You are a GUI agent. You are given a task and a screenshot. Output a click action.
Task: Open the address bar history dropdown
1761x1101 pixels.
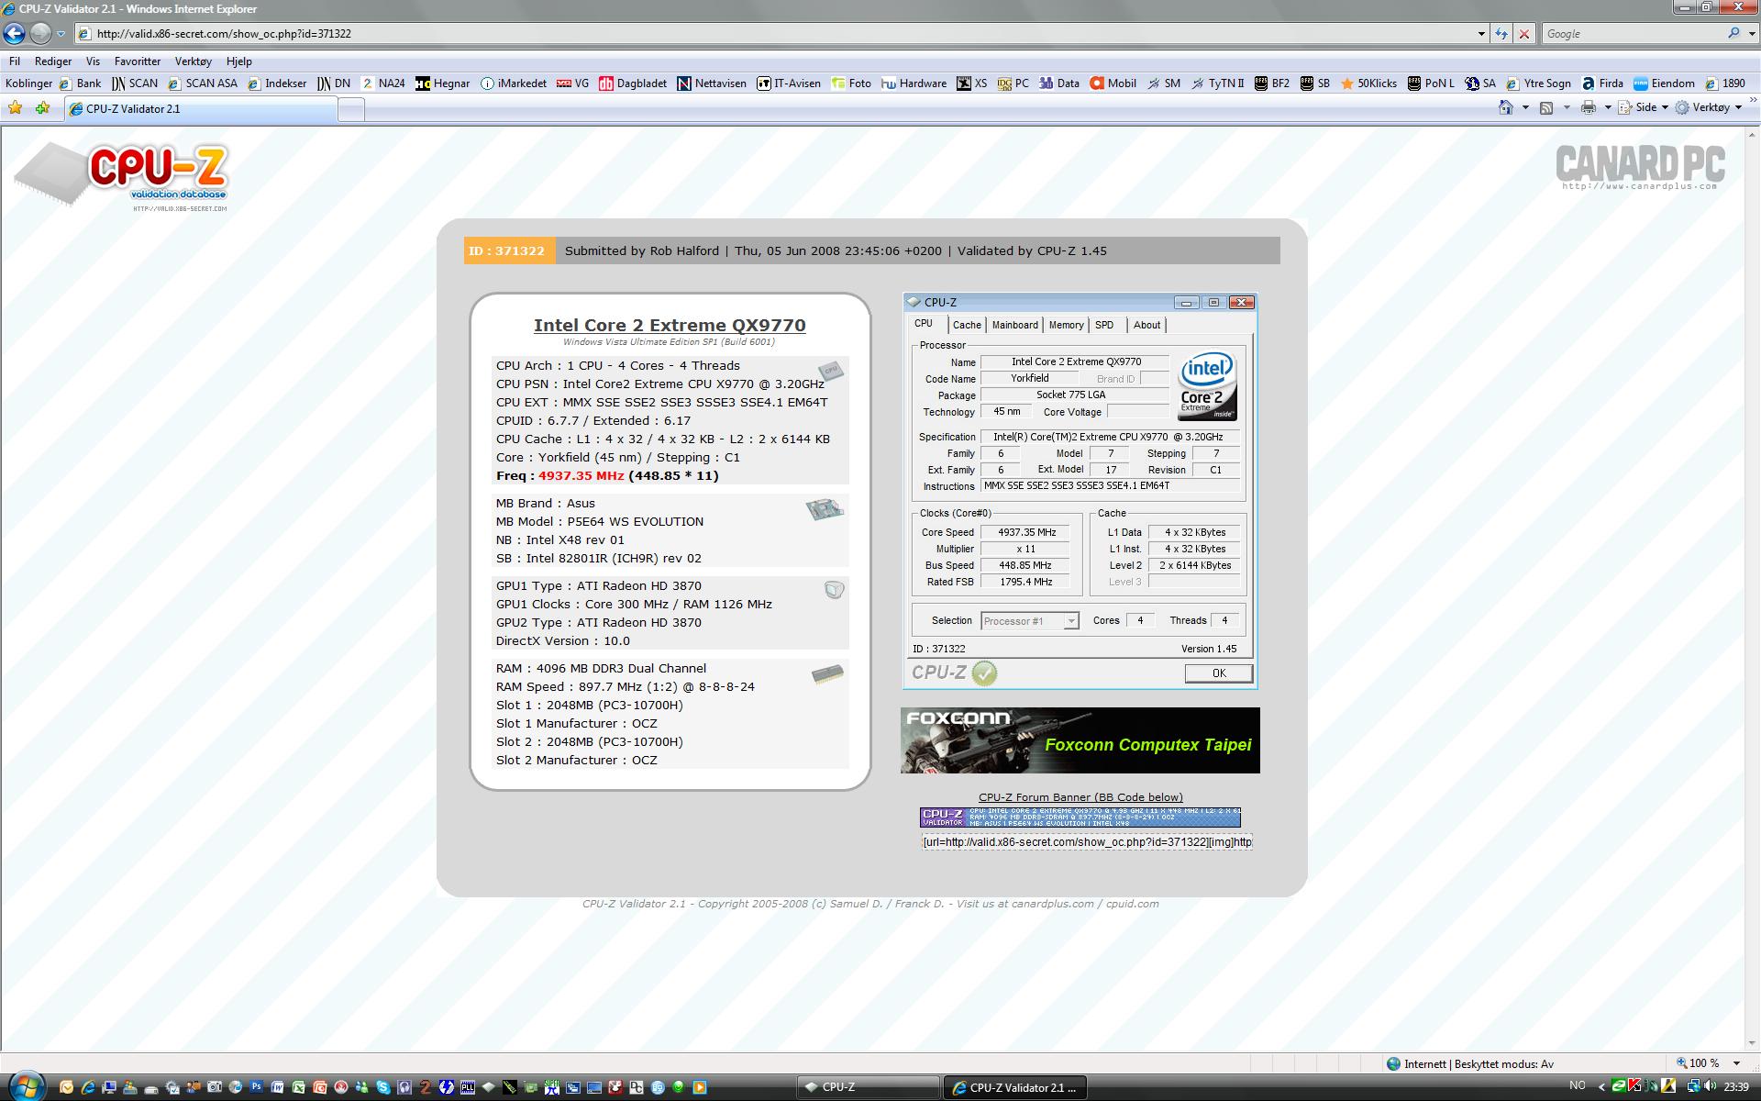pos(1481,34)
